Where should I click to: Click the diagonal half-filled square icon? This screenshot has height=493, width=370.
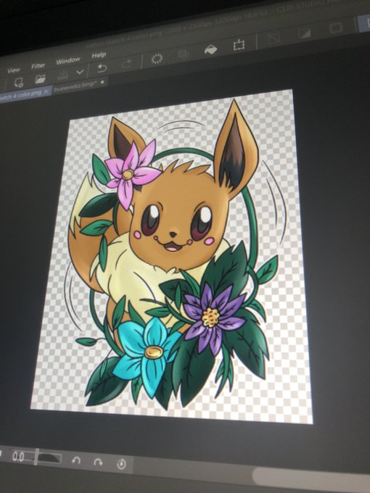click(x=304, y=33)
